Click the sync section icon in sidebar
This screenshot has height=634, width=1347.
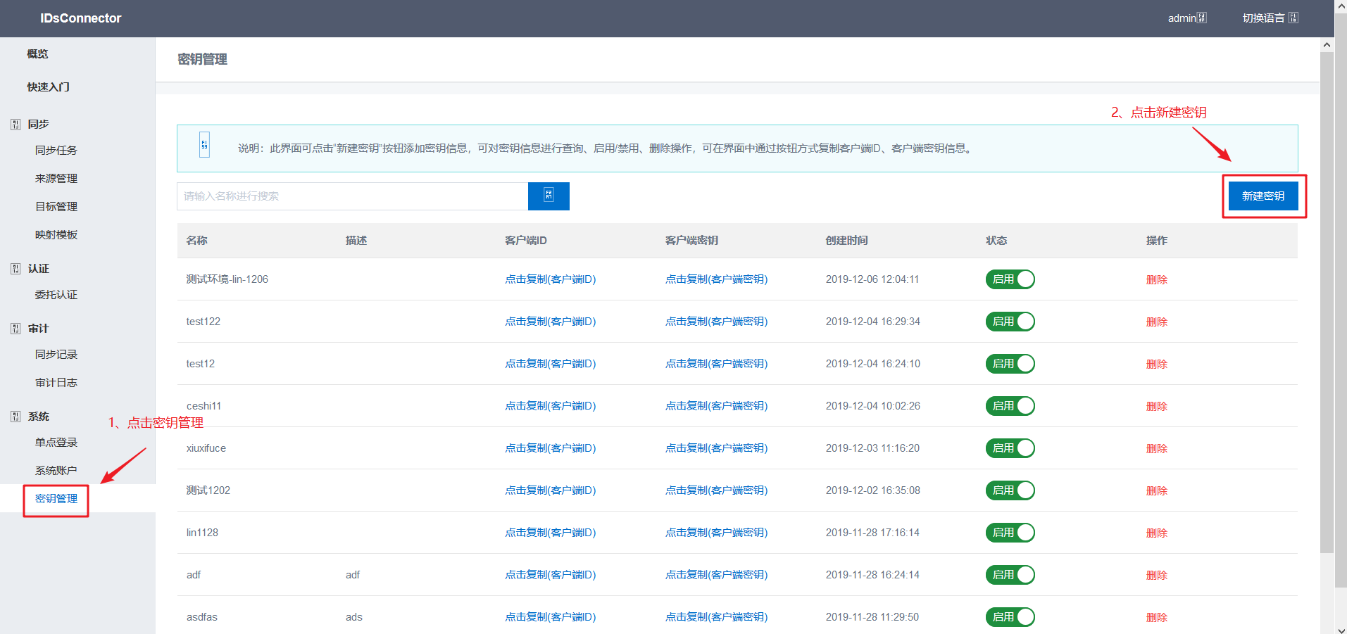tap(15, 125)
